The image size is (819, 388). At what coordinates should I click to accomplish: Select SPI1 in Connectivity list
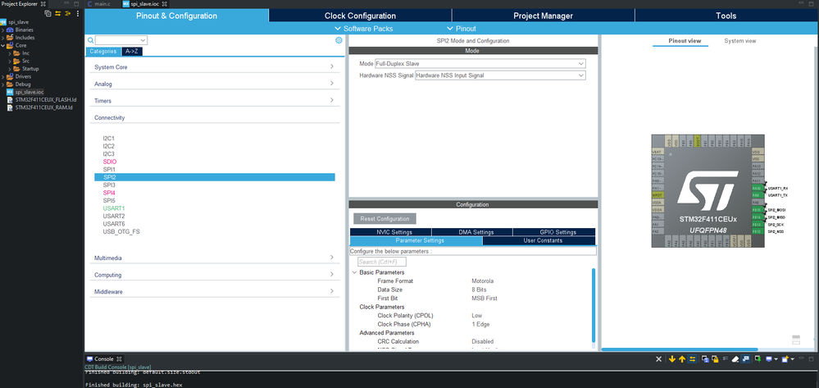(x=109, y=170)
